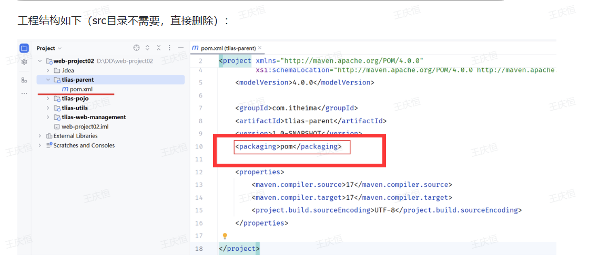Click the Collapse All icon in Project panel

158,48
